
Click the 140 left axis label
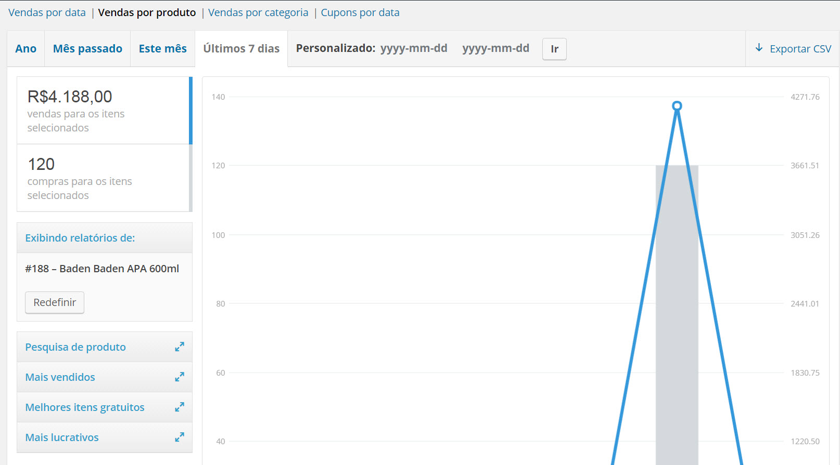pyautogui.click(x=219, y=97)
